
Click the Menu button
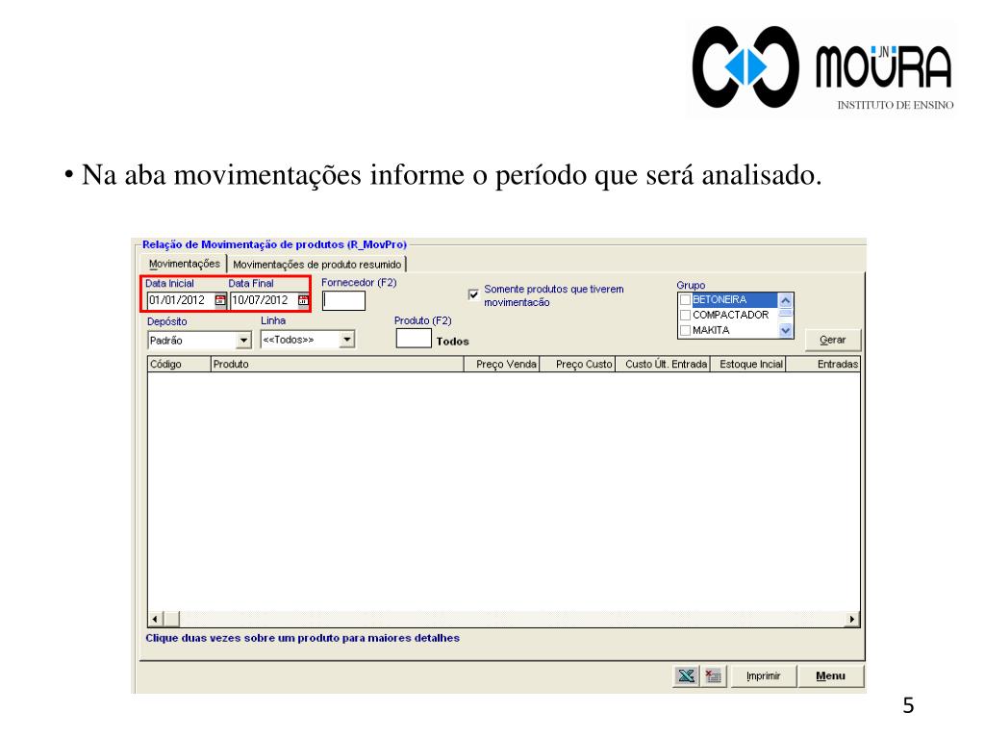pyautogui.click(x=830, y=676)
